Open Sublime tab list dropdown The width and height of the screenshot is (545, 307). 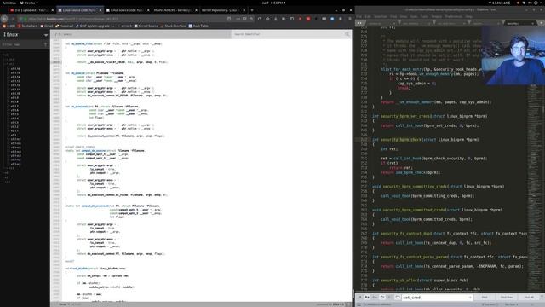542,23
